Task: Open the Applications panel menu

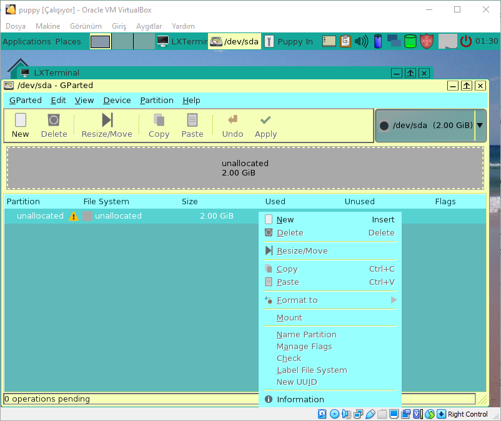Action: (27, 41)
